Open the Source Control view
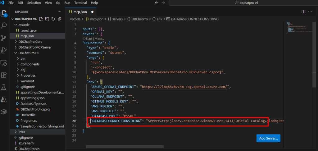This screenshot has height=151, width=318. tap(4, 38)
